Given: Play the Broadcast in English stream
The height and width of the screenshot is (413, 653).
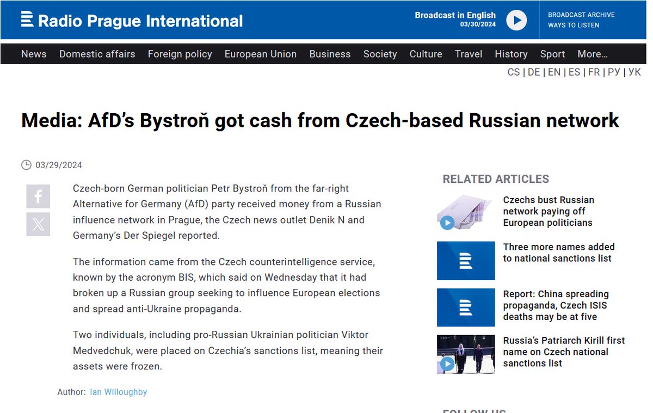Looking at the screenshot, I should [x=516, y=21].
